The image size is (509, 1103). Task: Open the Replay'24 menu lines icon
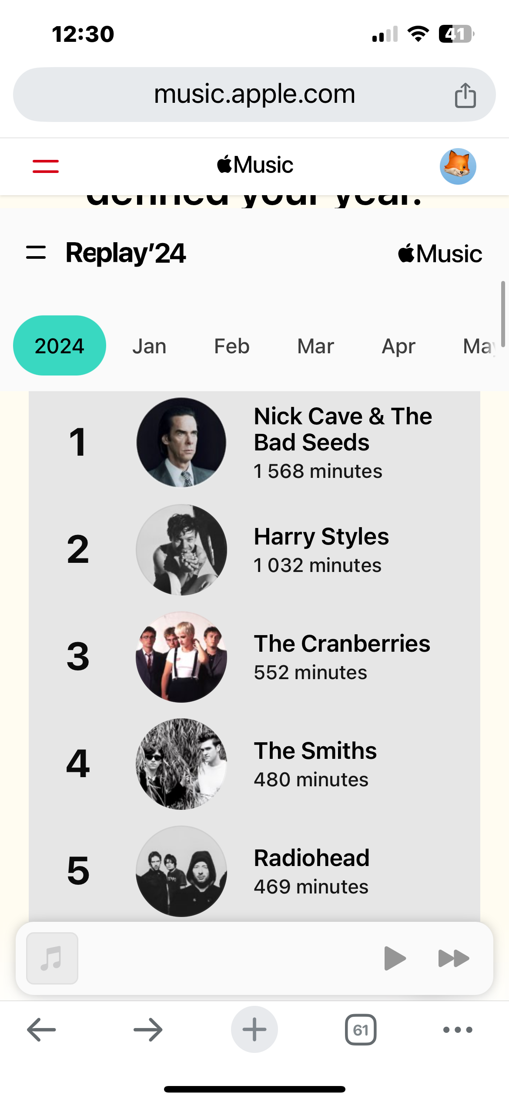pos(36,253)
